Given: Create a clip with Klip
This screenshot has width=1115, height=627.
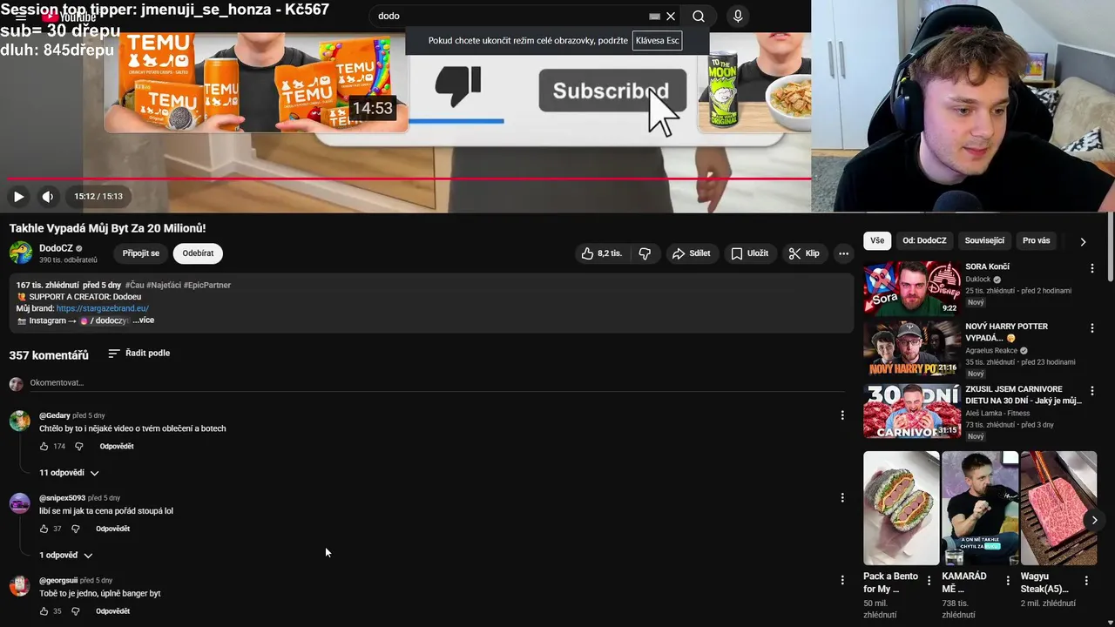Looking at the screenshot, I should point(804,253).
